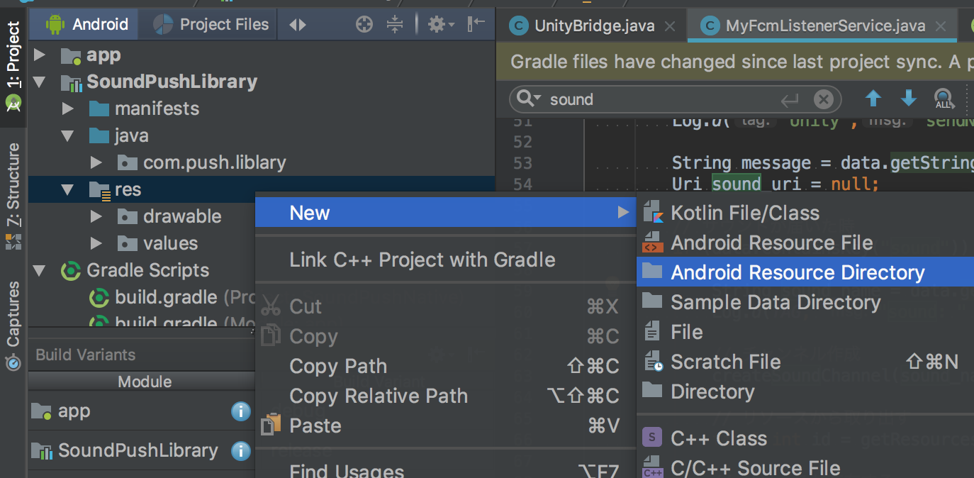The height and width of the screenshot is (478, 974).
Task: Open the search history dropdown
Action: point(528,99)
